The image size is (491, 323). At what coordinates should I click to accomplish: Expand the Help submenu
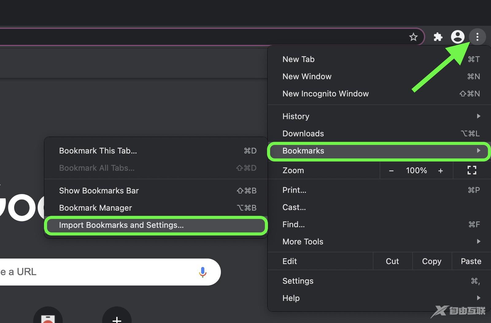coord(379,298)
